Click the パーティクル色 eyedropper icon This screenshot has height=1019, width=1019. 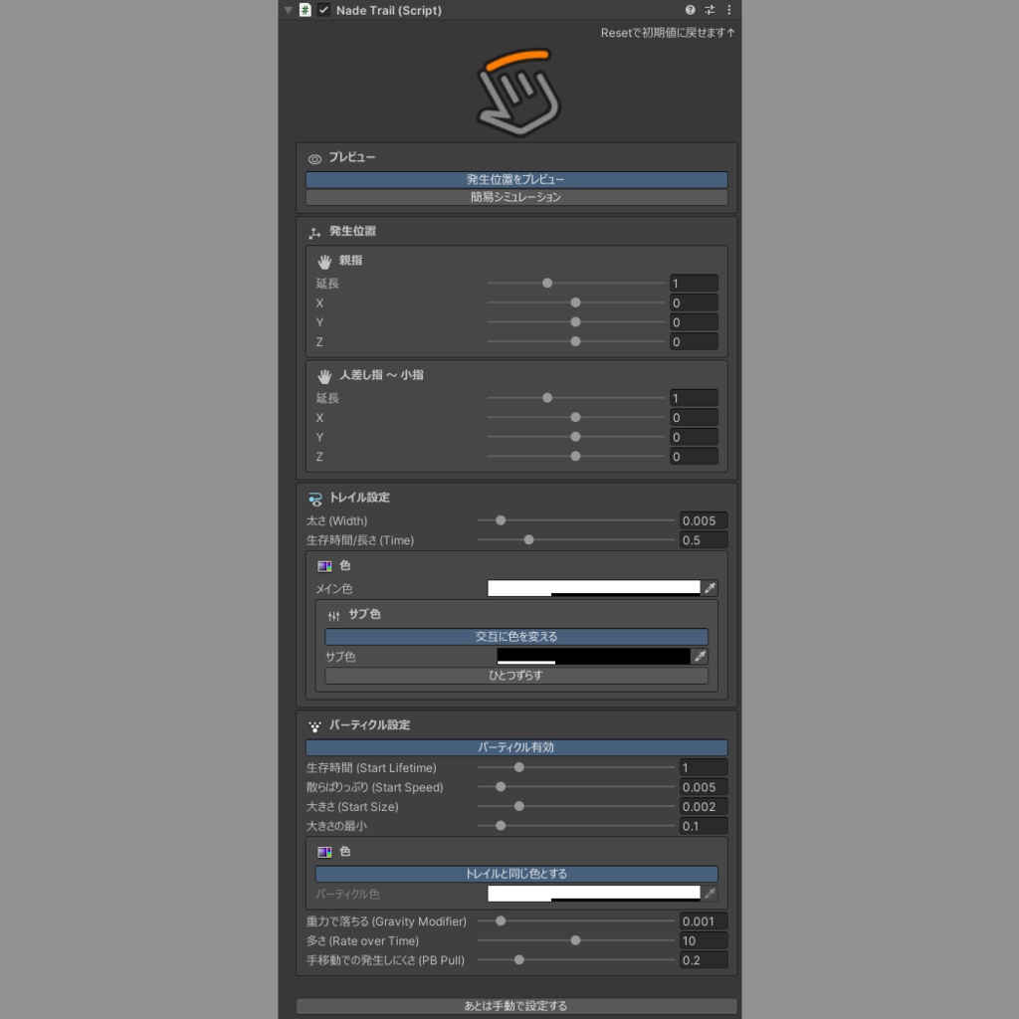(x=710, y=894)
